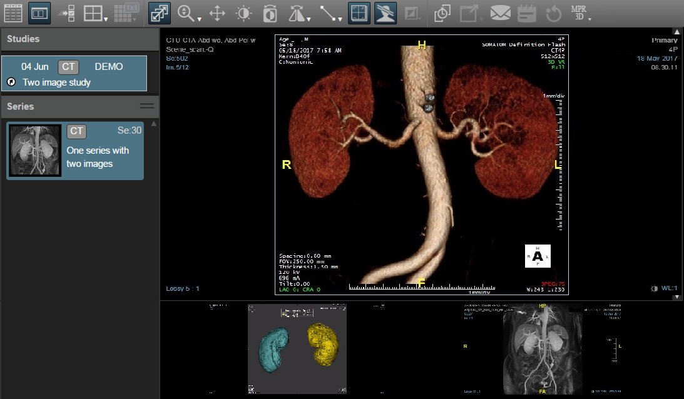Select the 04 Jun CT DEMO study
The height and width of the screenshot is (399, 684).
pos(74,73)
